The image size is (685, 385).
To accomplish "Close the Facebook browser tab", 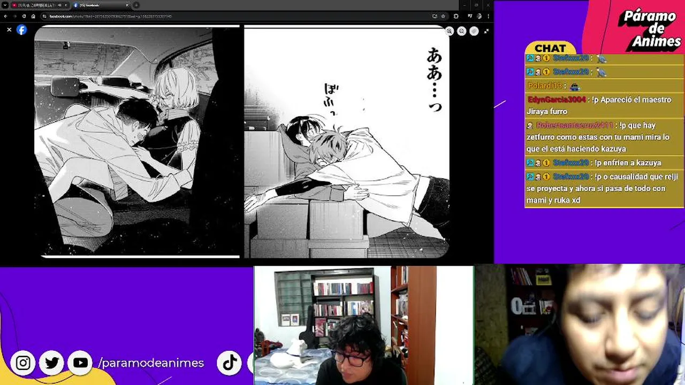I will (127, 5).
